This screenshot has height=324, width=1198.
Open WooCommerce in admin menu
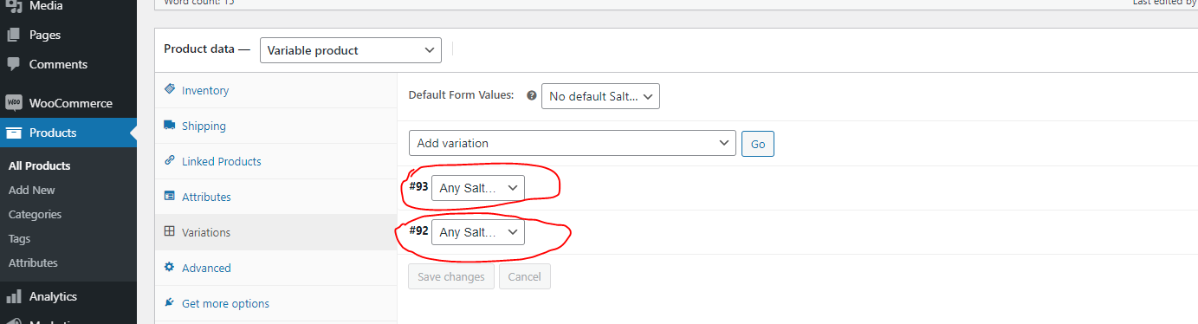[68, 103]
